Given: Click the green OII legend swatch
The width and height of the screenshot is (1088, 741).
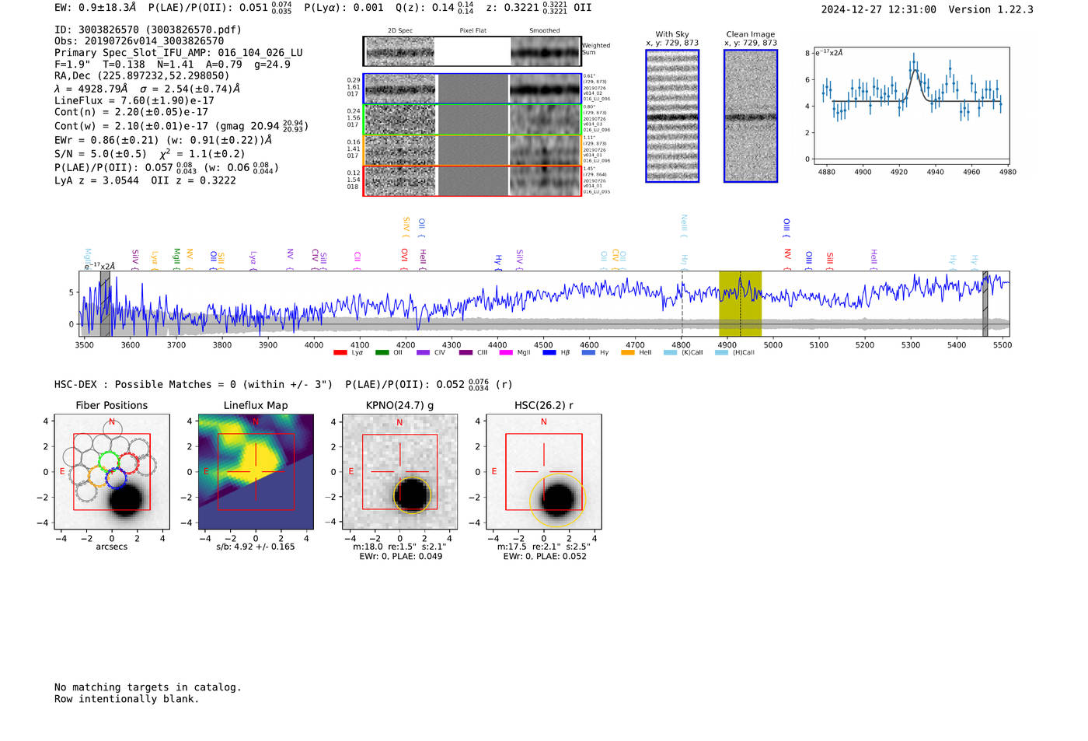Looking at the screenshot, I should pyautogui.click(x=382, y=353).
